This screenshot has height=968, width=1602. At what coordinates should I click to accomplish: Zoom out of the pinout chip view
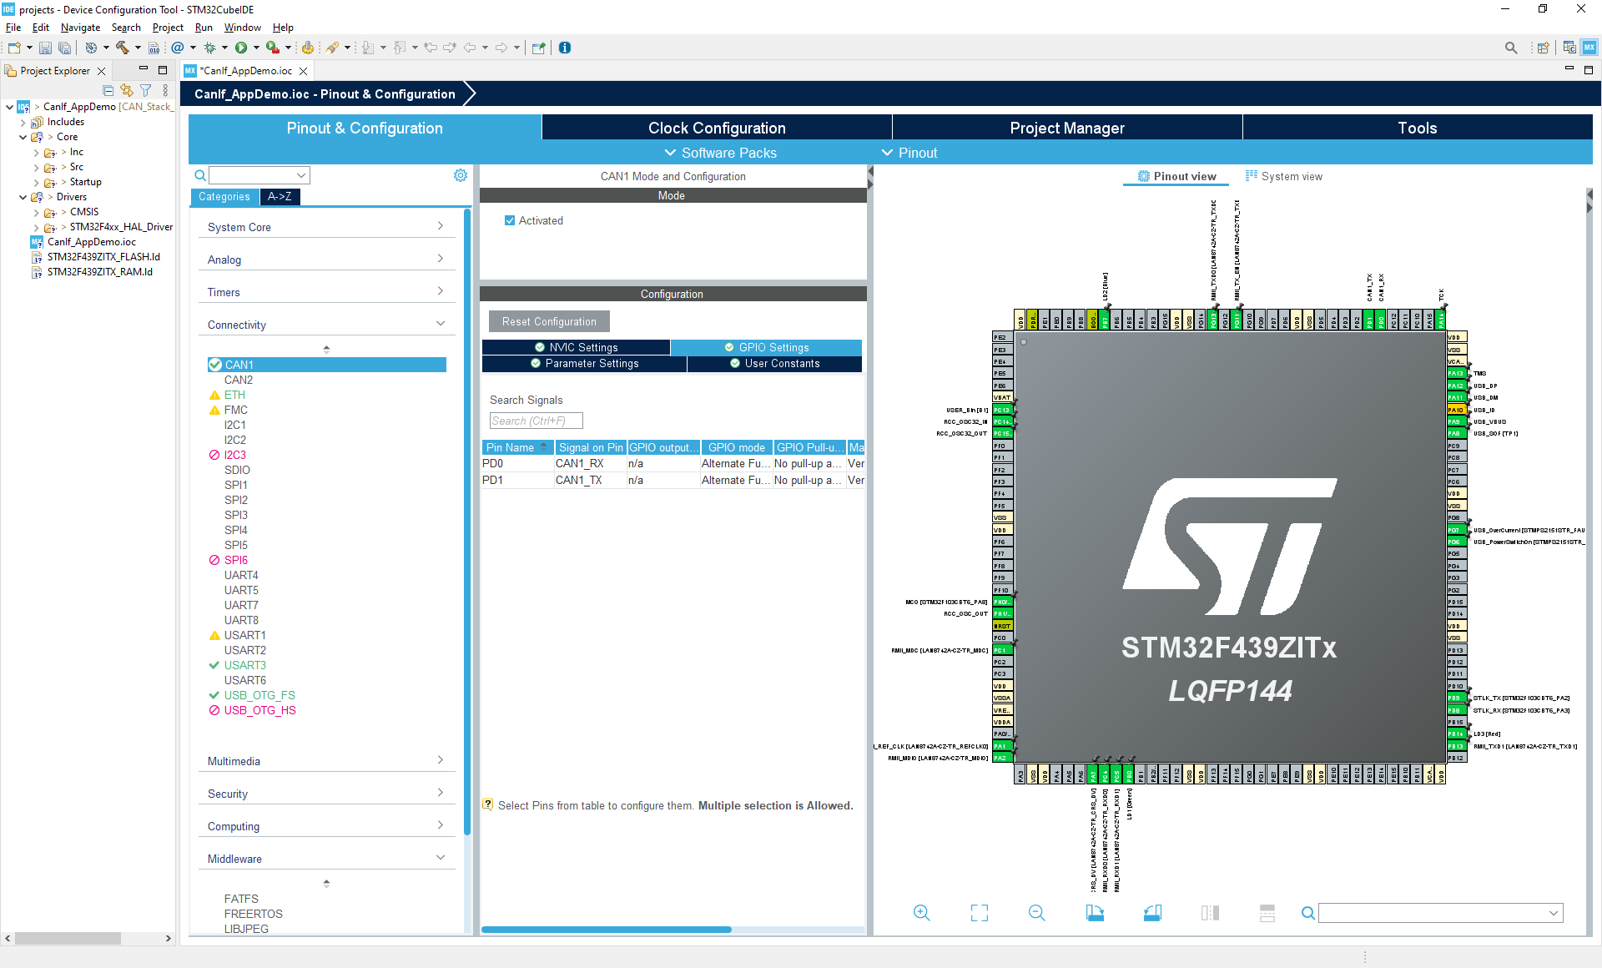pyautogui.click(x=1037, y=913)
